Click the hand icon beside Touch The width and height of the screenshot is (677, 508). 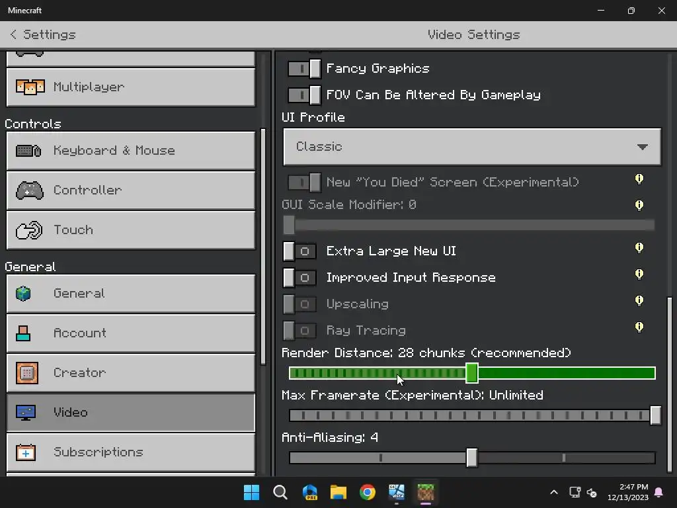pyautogui.click(x=29, y=230)
